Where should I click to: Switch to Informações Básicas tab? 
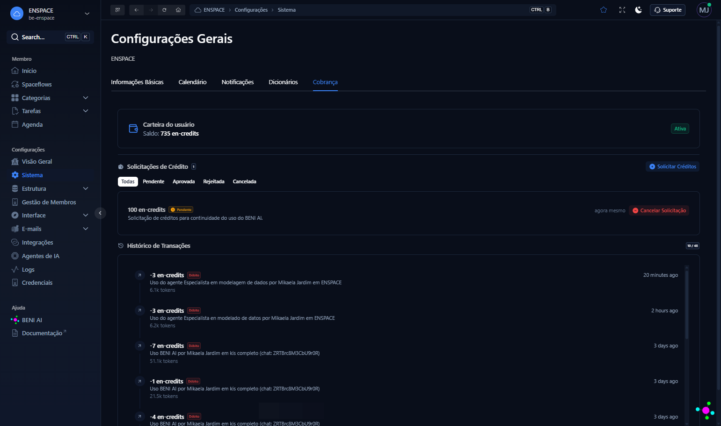click(137, 82)
